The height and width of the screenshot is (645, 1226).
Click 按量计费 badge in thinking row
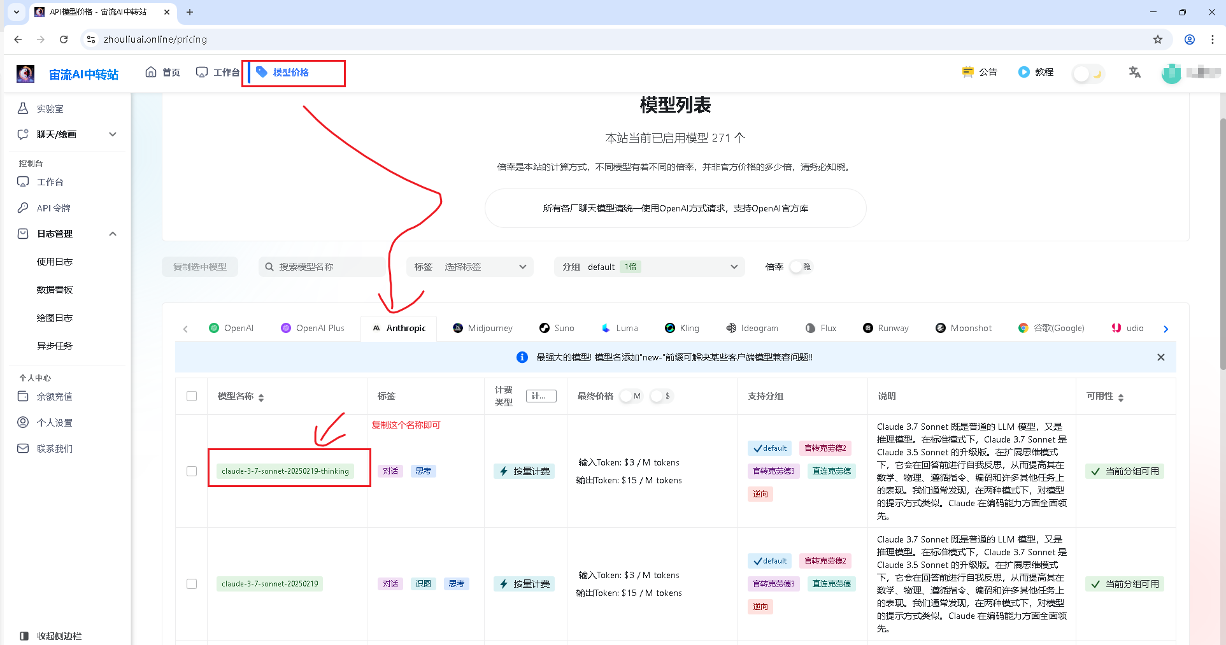[524, 471]
